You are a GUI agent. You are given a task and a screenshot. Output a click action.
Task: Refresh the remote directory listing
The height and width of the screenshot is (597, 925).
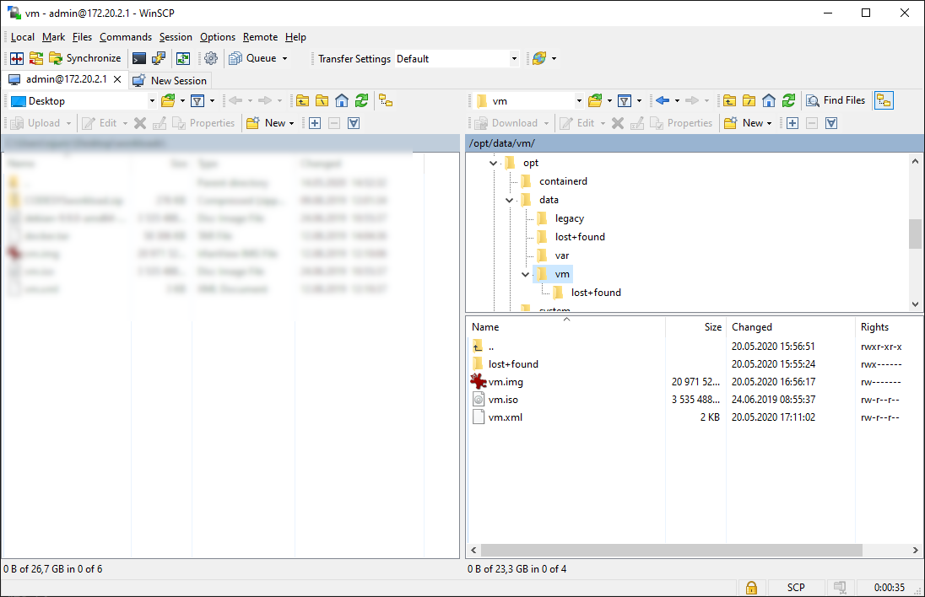[788, 100]
